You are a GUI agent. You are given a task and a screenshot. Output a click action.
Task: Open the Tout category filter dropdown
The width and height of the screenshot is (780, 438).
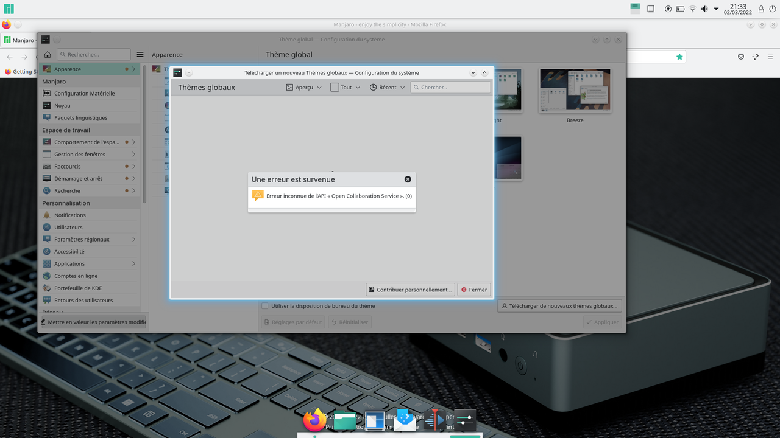pos(344,87)
